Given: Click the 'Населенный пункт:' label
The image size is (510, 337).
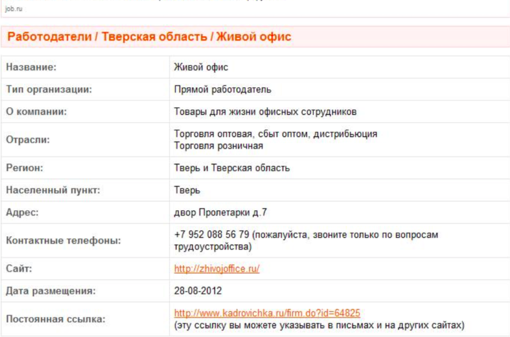Looking at the screenshot, I should click(x=53, y=190).
